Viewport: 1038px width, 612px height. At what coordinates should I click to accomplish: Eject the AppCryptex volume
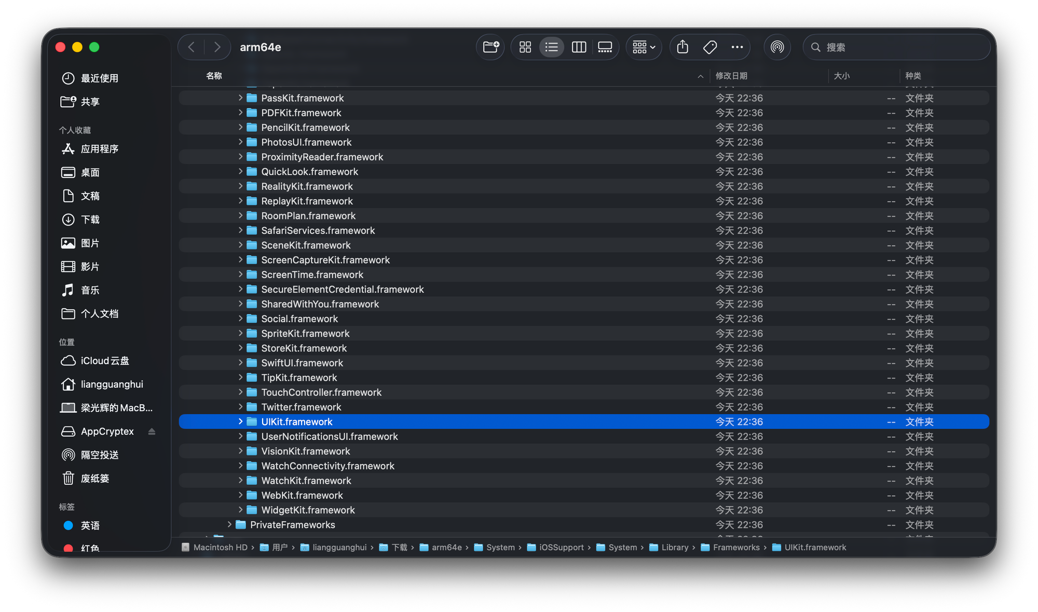[152, 432]
